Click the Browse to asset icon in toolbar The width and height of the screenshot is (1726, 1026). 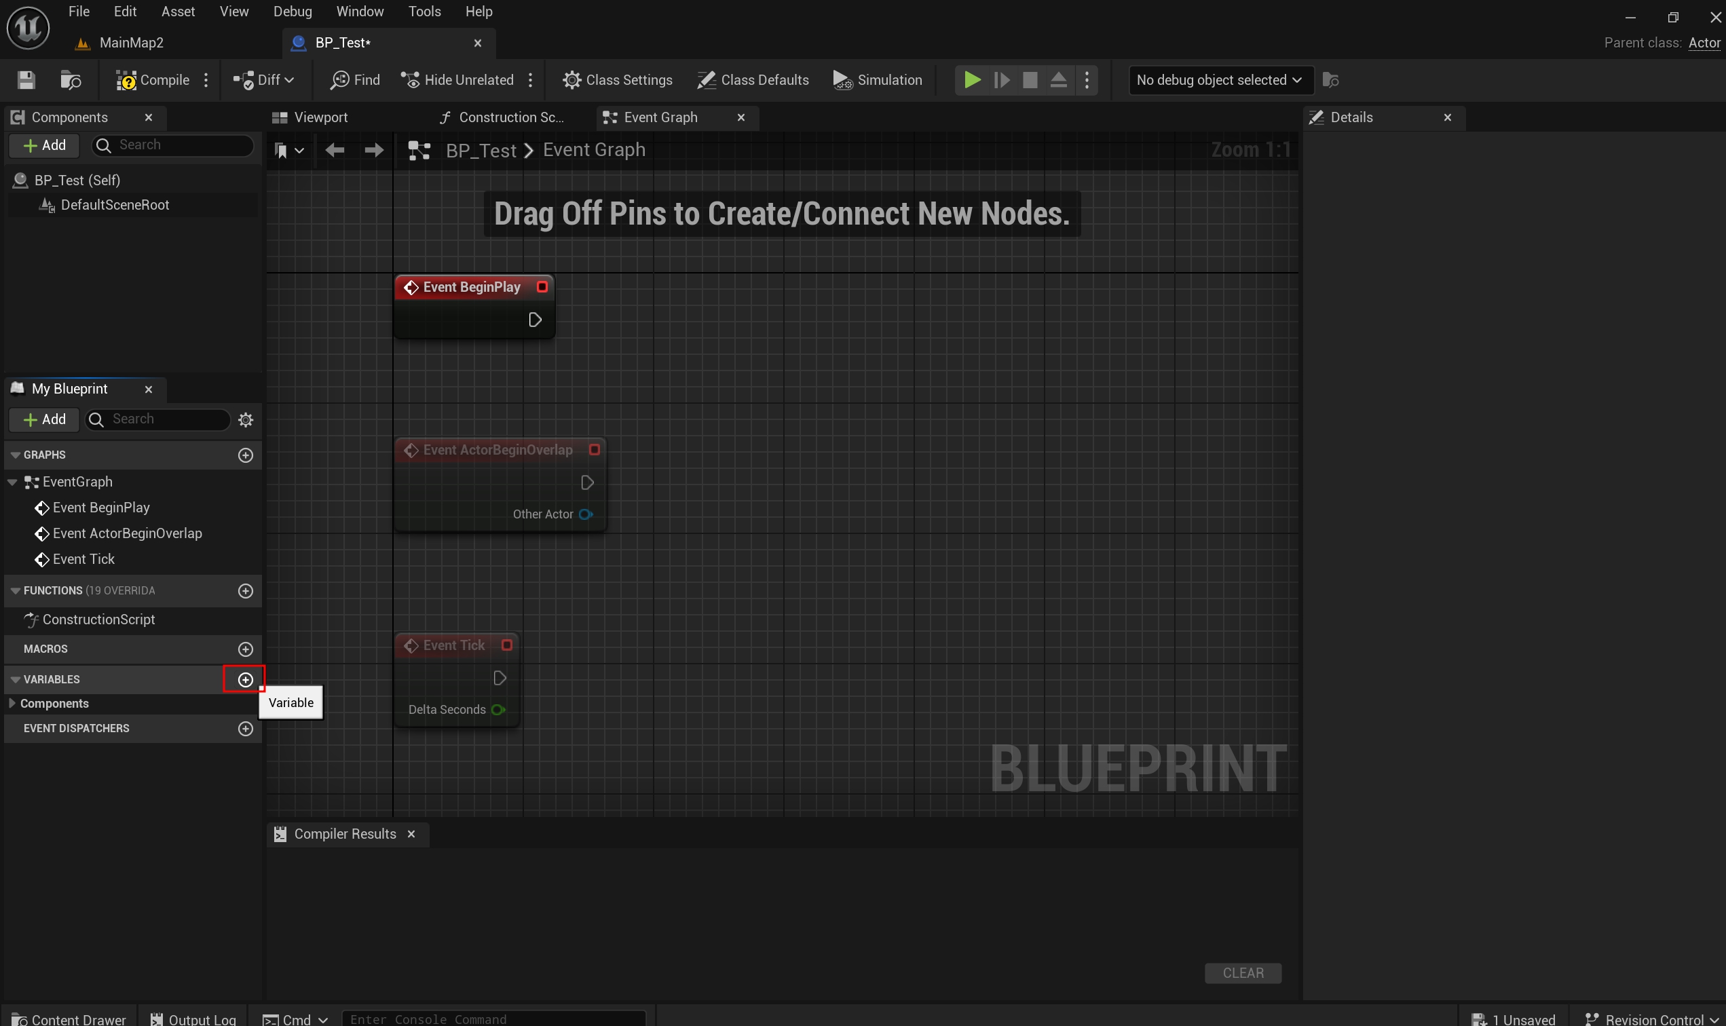(x=71, y=80)
